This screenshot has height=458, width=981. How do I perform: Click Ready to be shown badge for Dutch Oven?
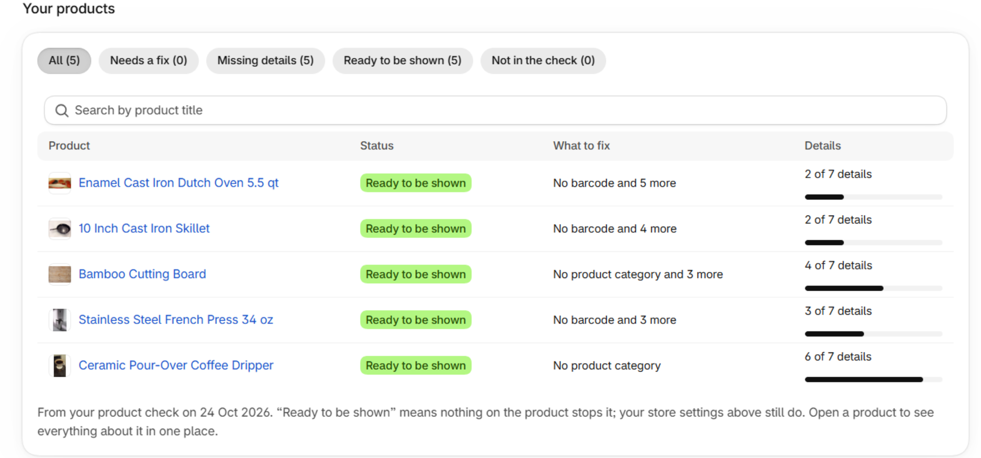pos(416,183)
